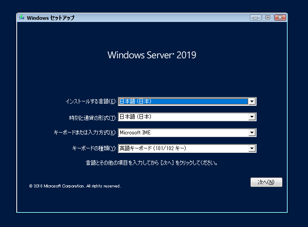Minimize the Windows Setup window

255,18
